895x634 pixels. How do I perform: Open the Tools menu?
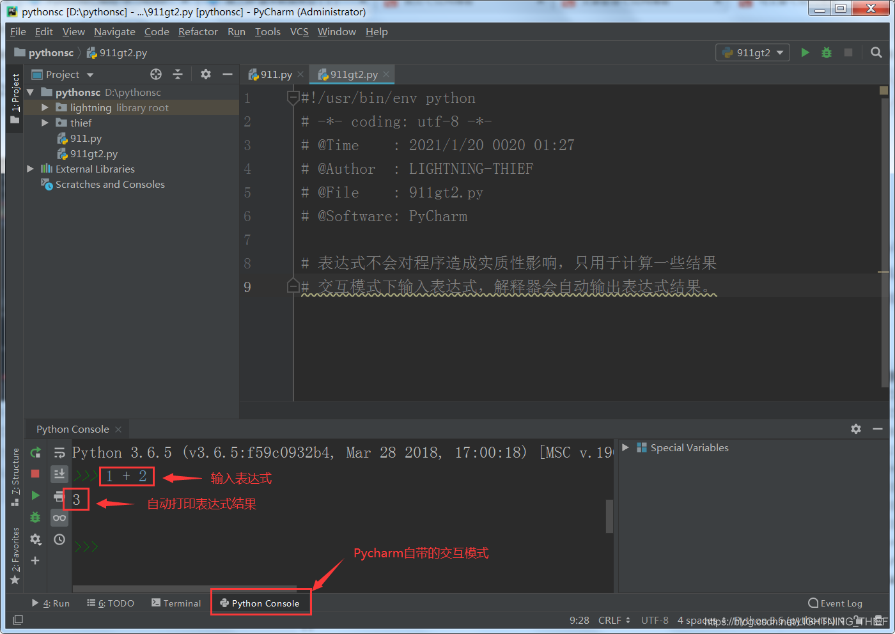(267, 31)
